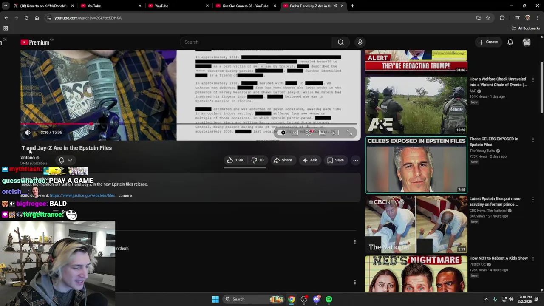Switch to first YouTube tab
Image resolution: width=544 pixels, height=306 pixels.
(x=110, y=6)
